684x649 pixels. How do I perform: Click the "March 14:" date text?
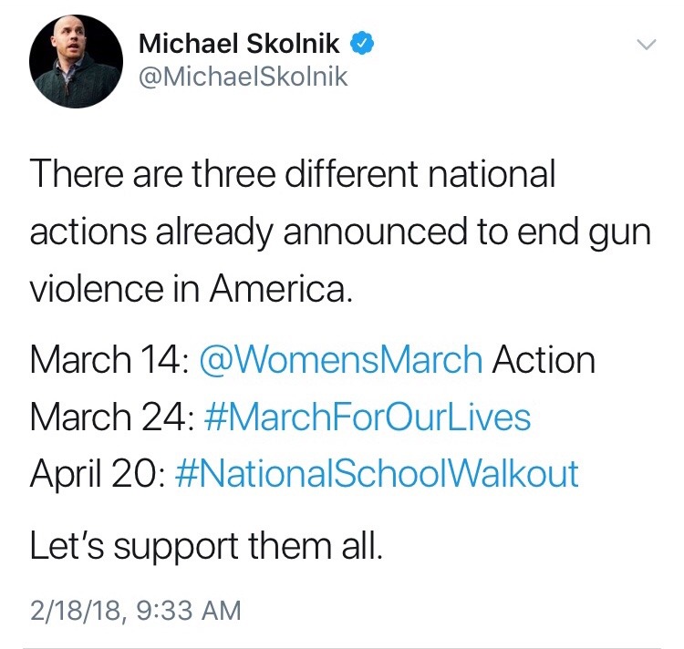(x=109, y=360)
